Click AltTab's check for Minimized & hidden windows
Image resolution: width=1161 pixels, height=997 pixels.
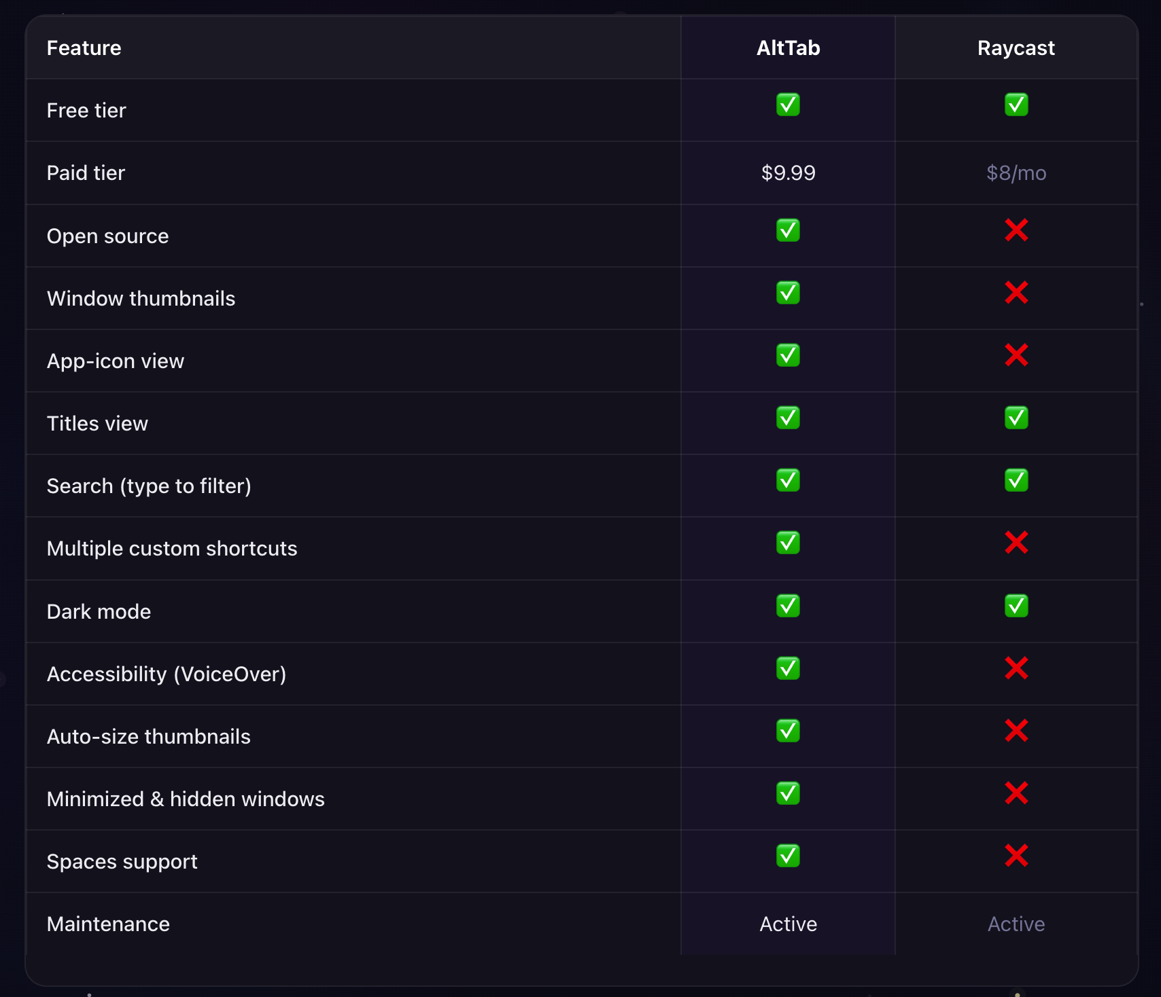(x=788, y=793)
